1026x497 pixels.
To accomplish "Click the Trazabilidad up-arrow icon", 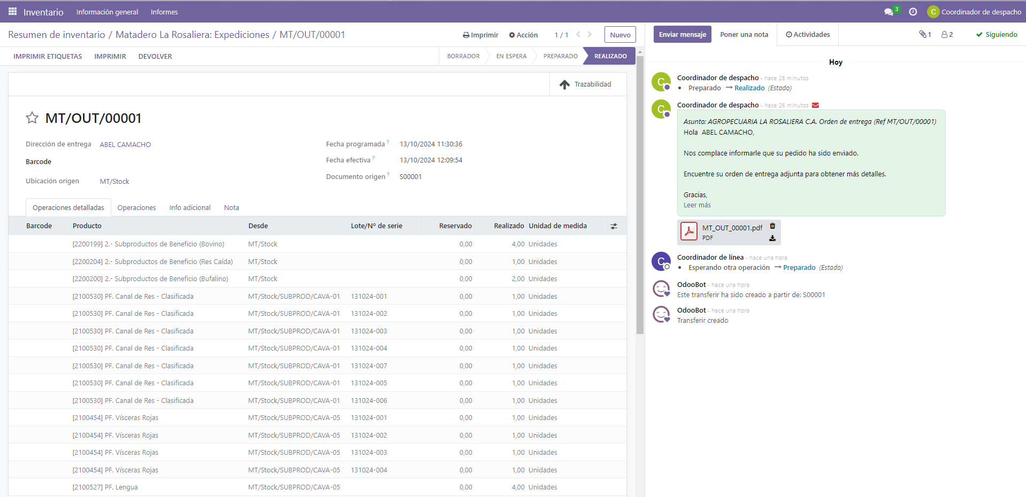I will [x=564, y=84].
